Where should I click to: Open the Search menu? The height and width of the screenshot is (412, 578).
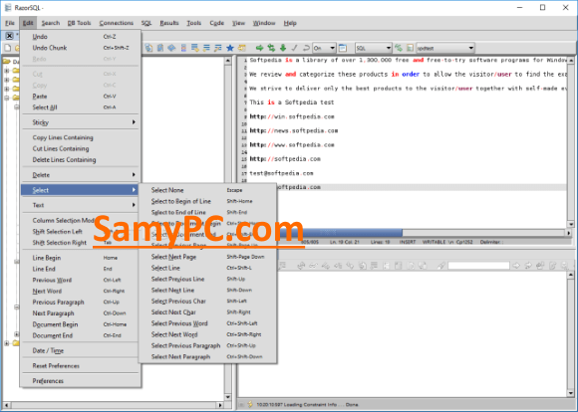pos(51,23)
